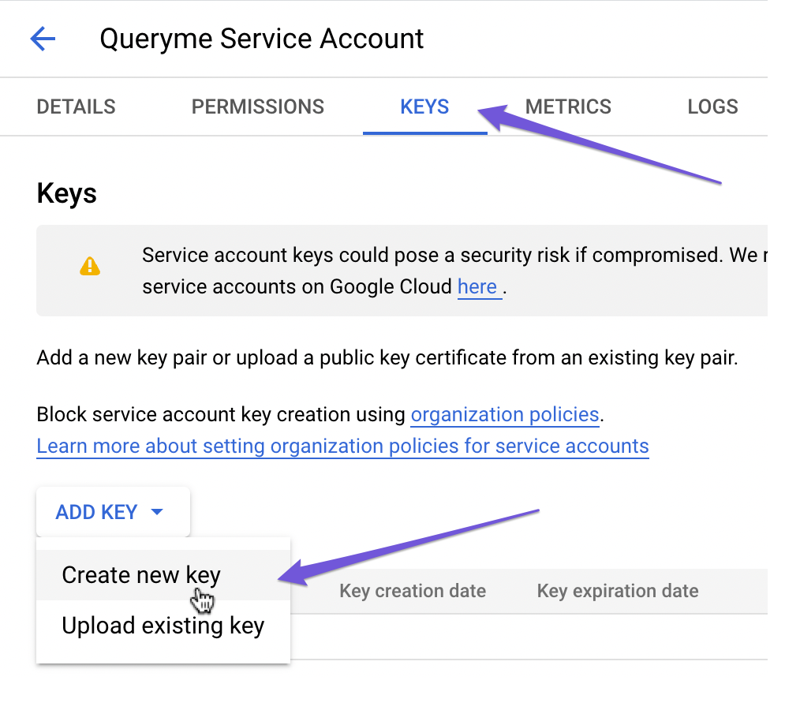Click Learn more about setting organization policies

(x=342, y=446)
